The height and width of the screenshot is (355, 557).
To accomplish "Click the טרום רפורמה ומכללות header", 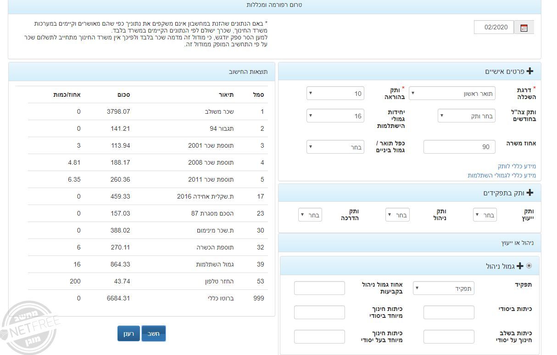I will point(274,5).
